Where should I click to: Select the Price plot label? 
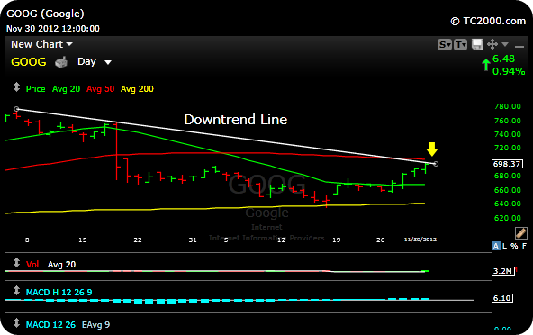(x=36, y=89)
